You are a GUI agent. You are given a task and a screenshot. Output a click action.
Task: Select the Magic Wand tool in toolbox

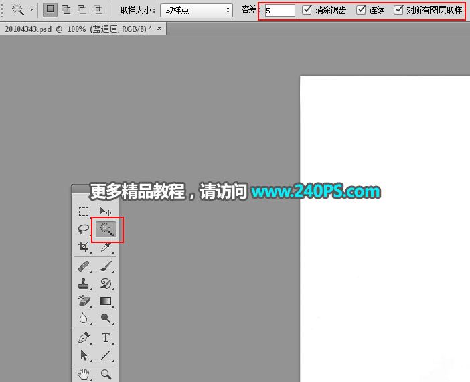pyautogui.click(x=106, y=229)
